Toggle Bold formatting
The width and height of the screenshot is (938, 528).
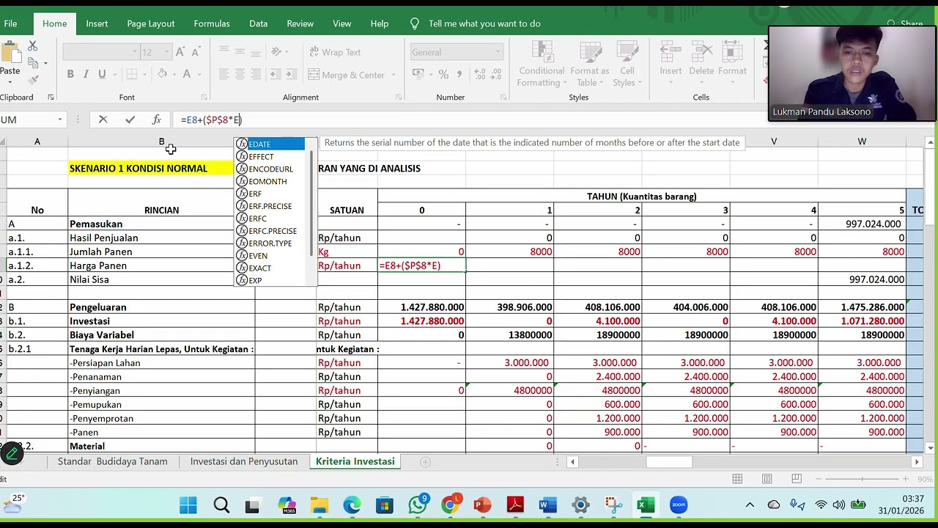(x=70, y=74)
